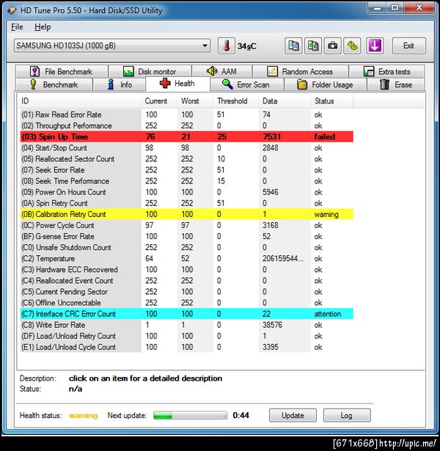Click the Status column header
Image resolution: width=440 pixels, height=451 pixels.
331,101
